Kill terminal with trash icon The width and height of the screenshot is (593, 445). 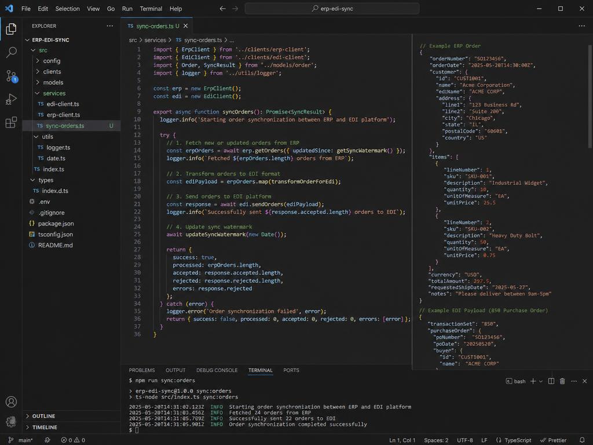click(562, 381)
